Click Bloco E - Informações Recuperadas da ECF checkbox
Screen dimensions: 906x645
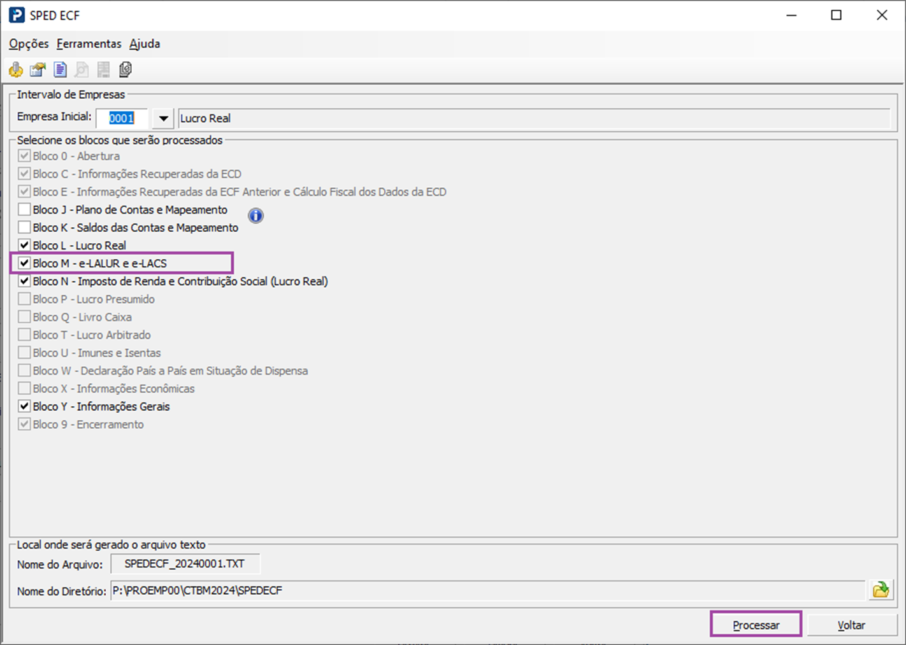pos(24,192)
